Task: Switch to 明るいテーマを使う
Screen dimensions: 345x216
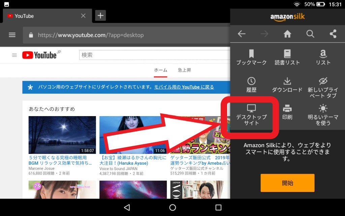Action: [x=323, y=115]
